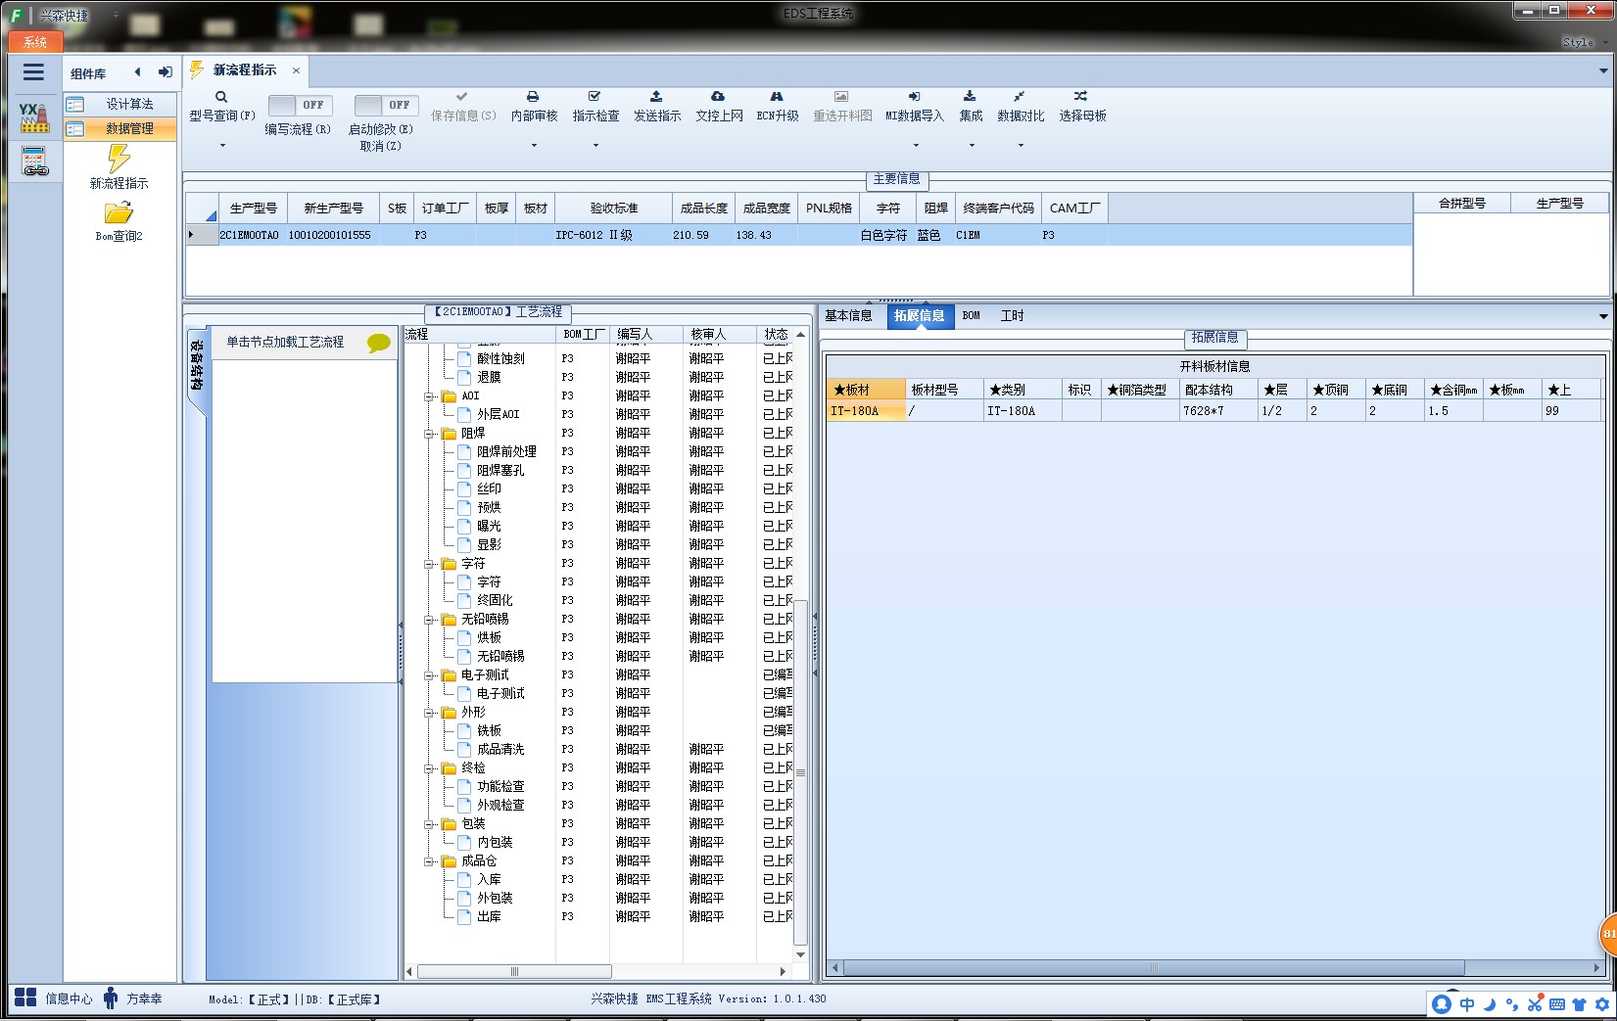Click the 内部审核 printer icon
Viewport: 1617px width, 1021px height.
[533, 96]
